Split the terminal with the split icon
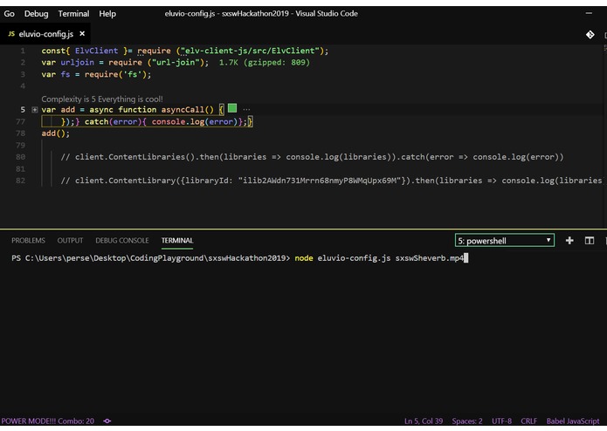Screen dimensions: 607x431 590,241
